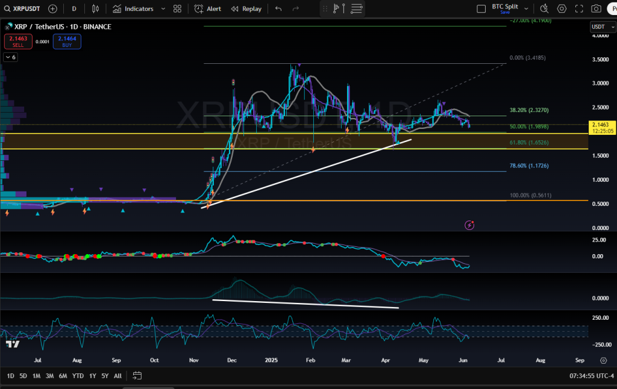617x389 pixels.
Task: Click the XRP / TetherUS chart title
Action: [63, 26]
